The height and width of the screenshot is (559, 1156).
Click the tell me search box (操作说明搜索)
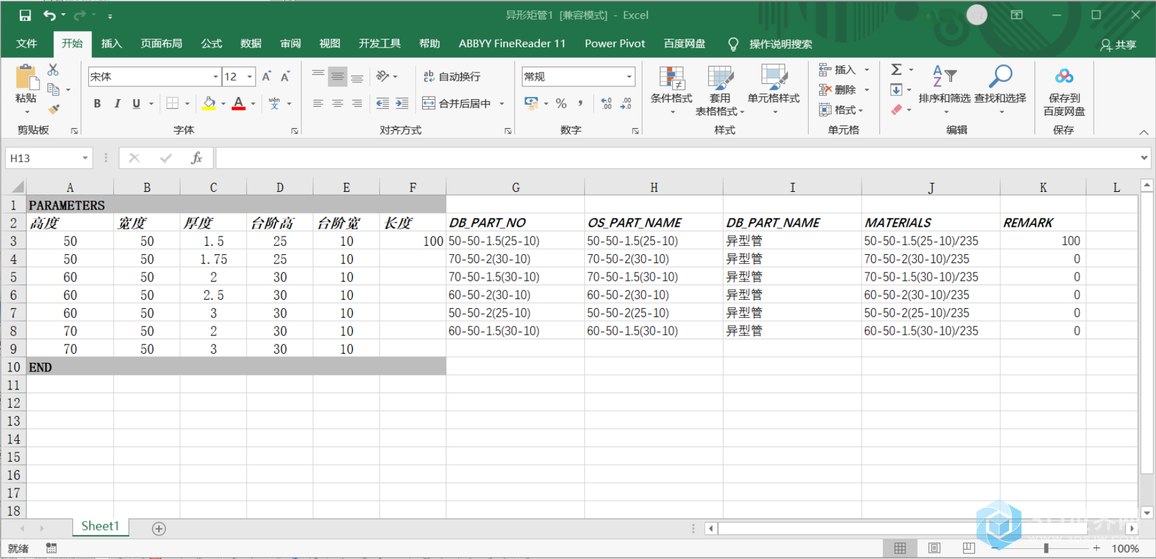click(x=780, y=44)
